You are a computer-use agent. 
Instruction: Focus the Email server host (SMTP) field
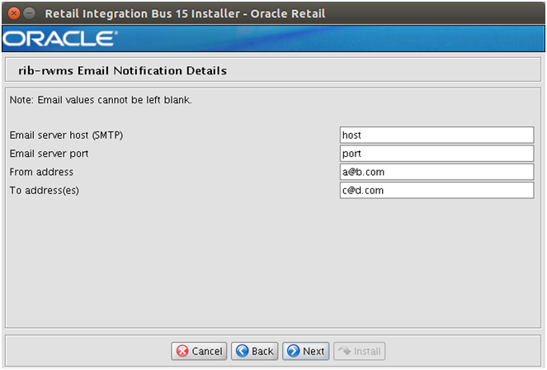click(x=436, y=135)
